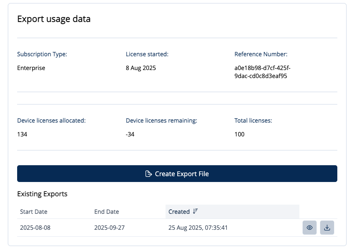Sort exports by Start Date column
This screenshot has height=248, width=353.
[x=34, y=212]
